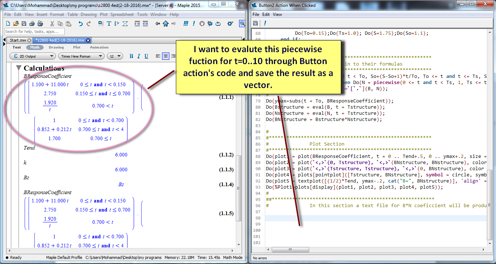Debug the current operation with bug icon
Viewport: 496px width, 264px height.
210,24
